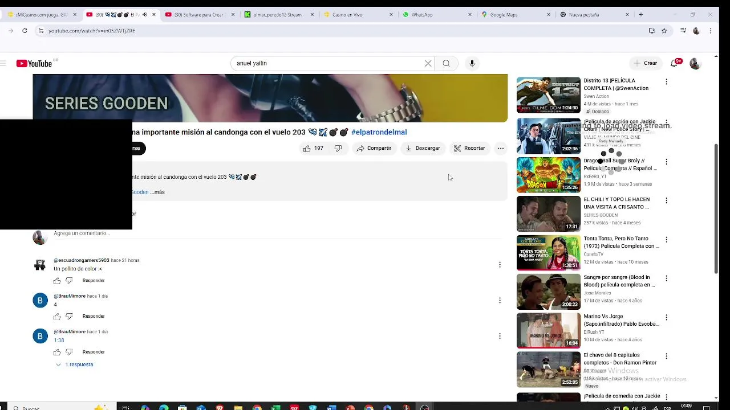The image size is (730, 410).
Task: Like BrauMimore's 1:38 comment
Action: tap(57, 352)
